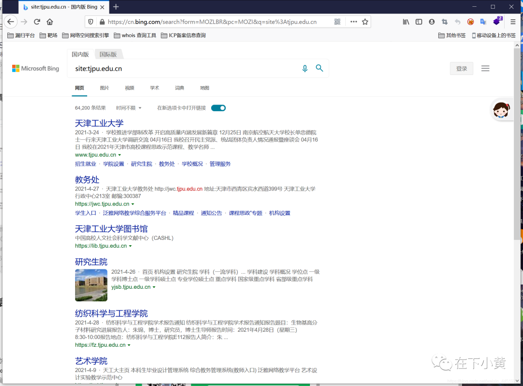This screenshot has width=523, height=386.
Task: Open the 招生就业 sublink
Action: click(85, 164)
